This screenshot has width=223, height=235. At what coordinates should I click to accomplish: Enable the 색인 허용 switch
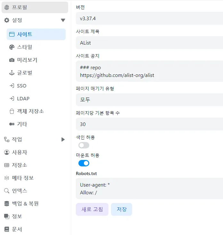click(84, 145)
